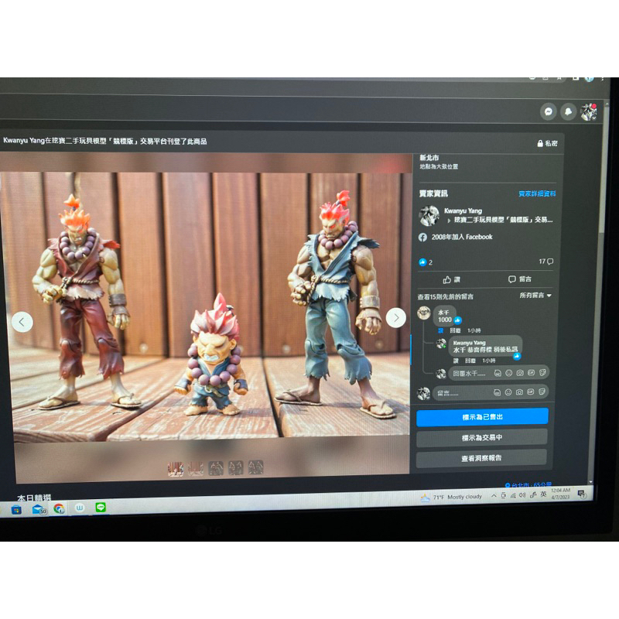Click the seller's avatar in seller info

(x=429, y=216)
